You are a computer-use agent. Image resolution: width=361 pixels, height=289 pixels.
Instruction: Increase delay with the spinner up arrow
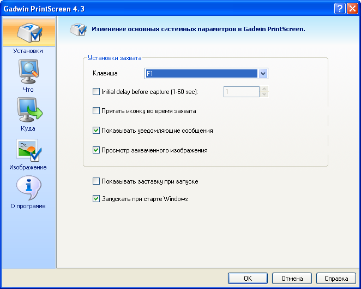pos(264,89)
